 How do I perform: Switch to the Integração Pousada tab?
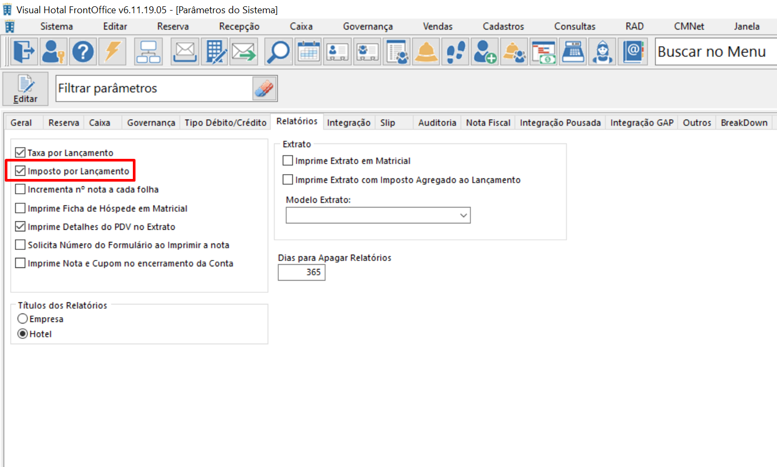561,122
